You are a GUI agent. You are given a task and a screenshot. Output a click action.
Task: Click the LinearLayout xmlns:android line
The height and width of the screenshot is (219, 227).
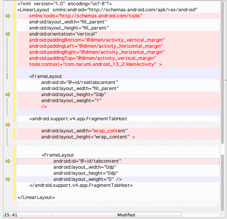pos(107,10)
